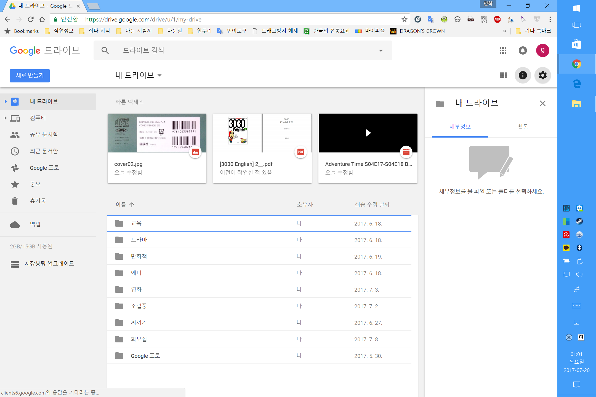Viewport: 596px width, 397px height.
Task: Show more bookmarks chevron
Action: pyautogui.click(x=504, y=31)
